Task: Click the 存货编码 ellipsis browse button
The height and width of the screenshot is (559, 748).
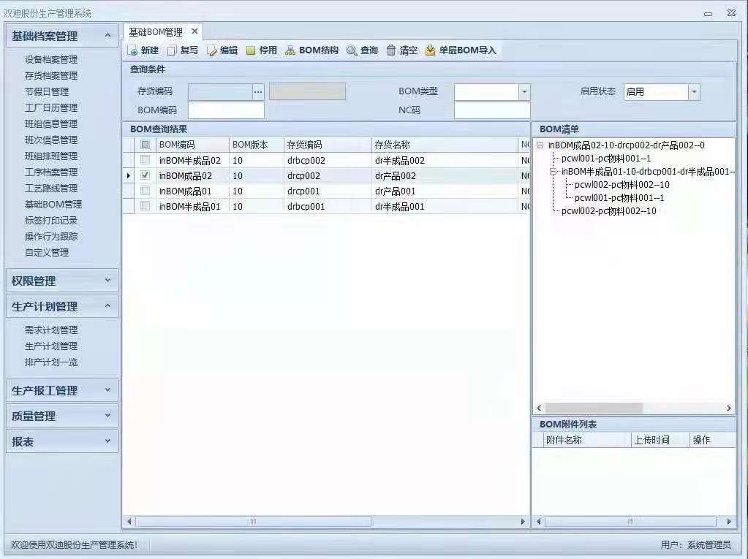Action: 257,92
